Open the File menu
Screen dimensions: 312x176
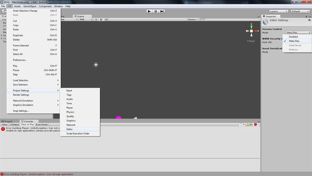(x=3, y=6)
